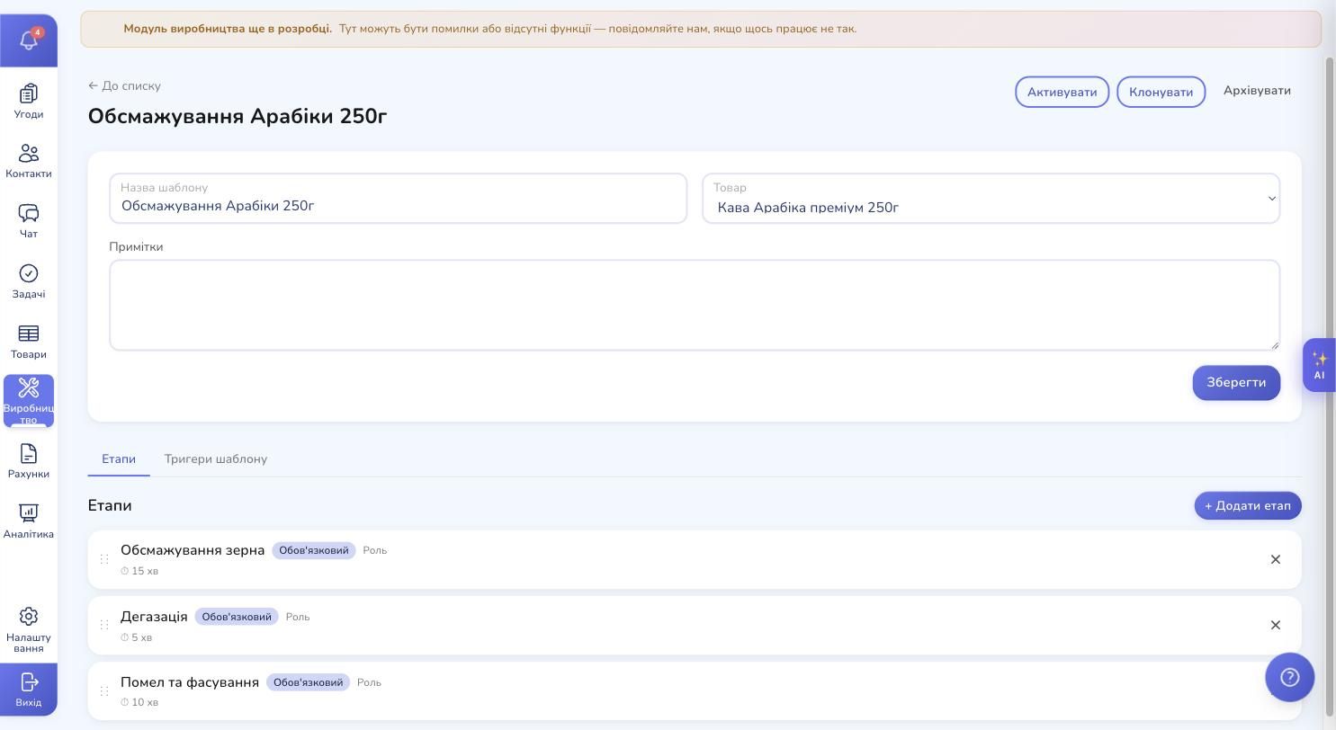Image resolution: width=1336 pixels, height=730 pixels.
Task: Open the help question-mark button
Action: pos(1289,677)
